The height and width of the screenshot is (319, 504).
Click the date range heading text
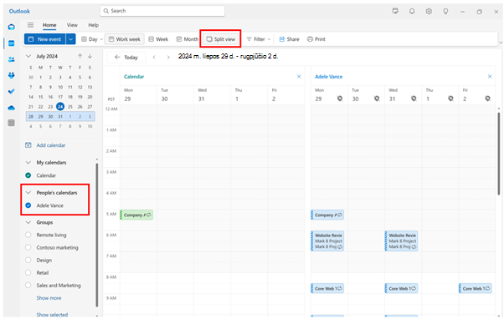pos(228,57)
